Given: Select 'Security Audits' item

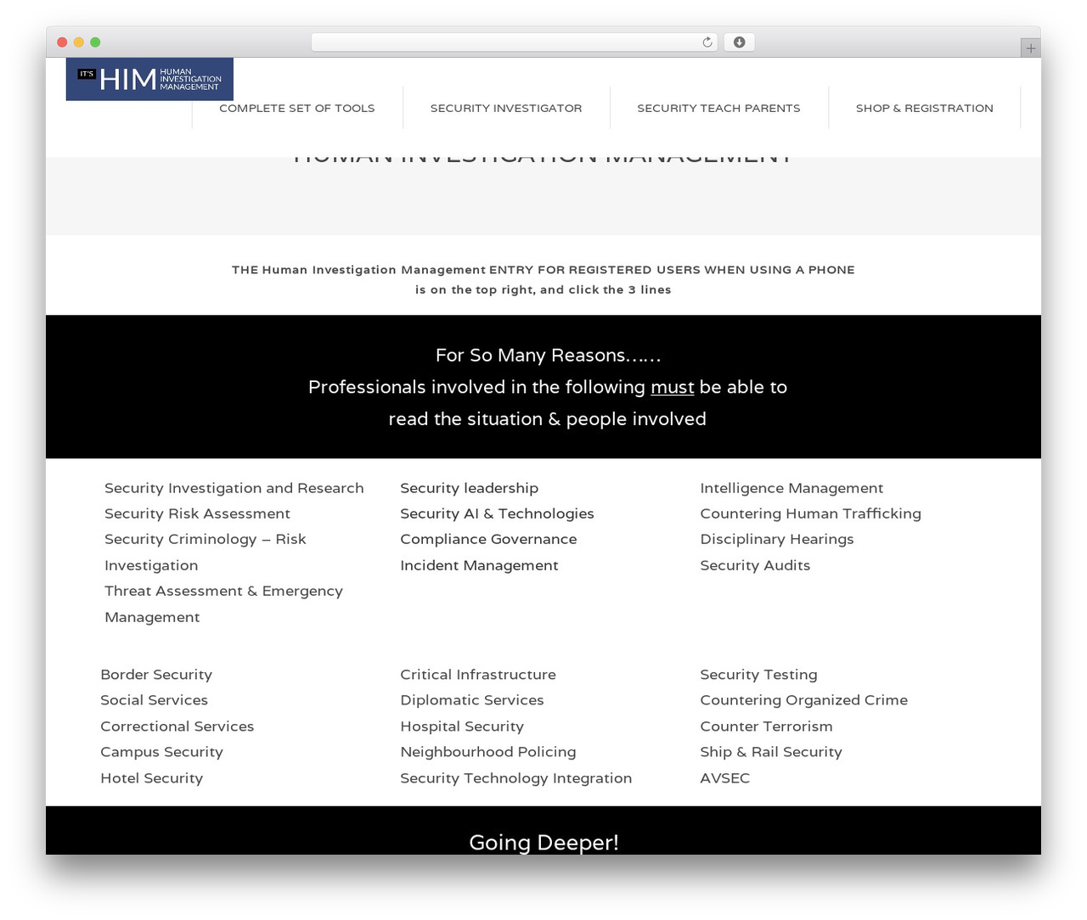Looking at the screenshot, I should pos(755,565).
